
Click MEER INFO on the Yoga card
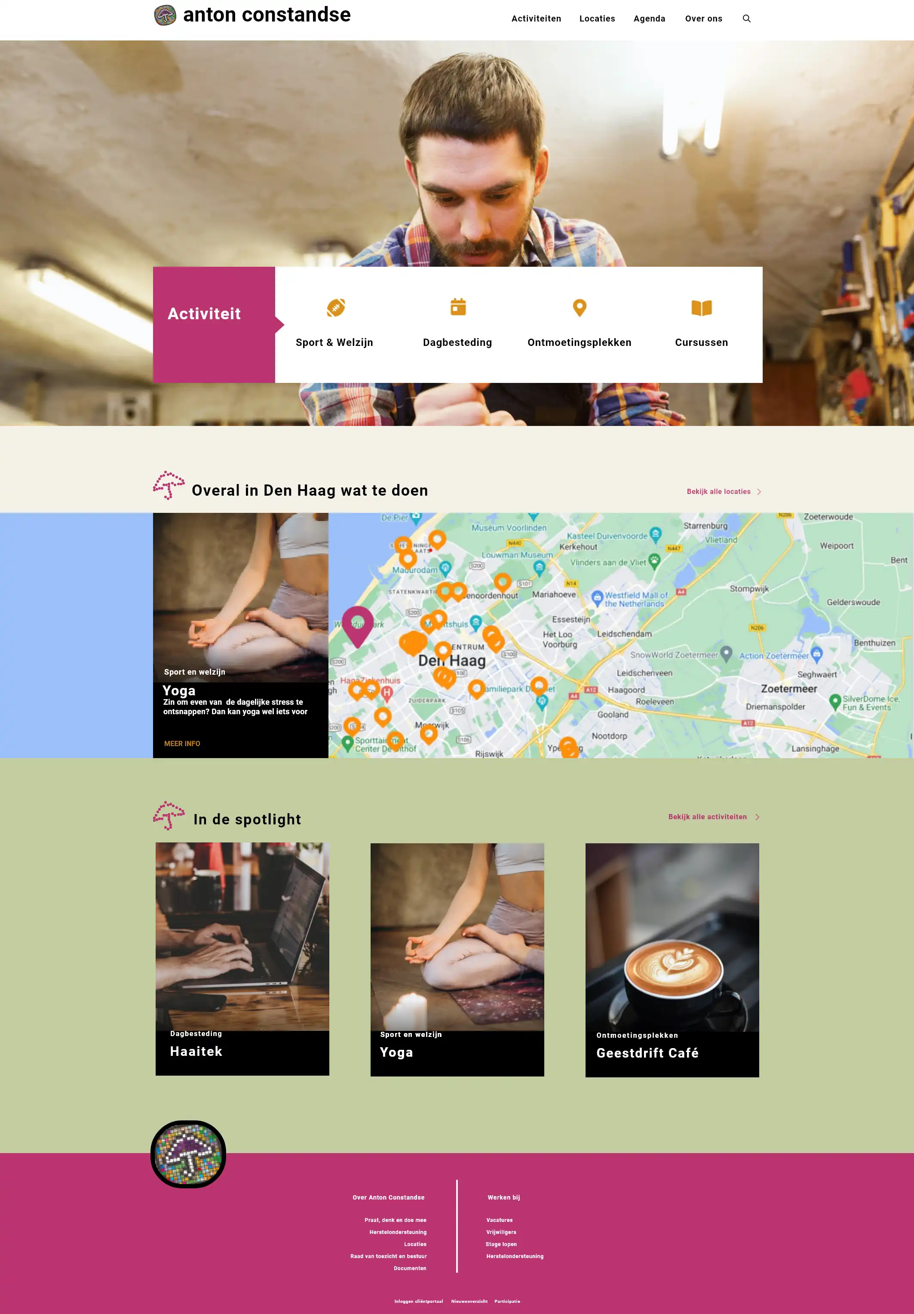pos(182,743)
